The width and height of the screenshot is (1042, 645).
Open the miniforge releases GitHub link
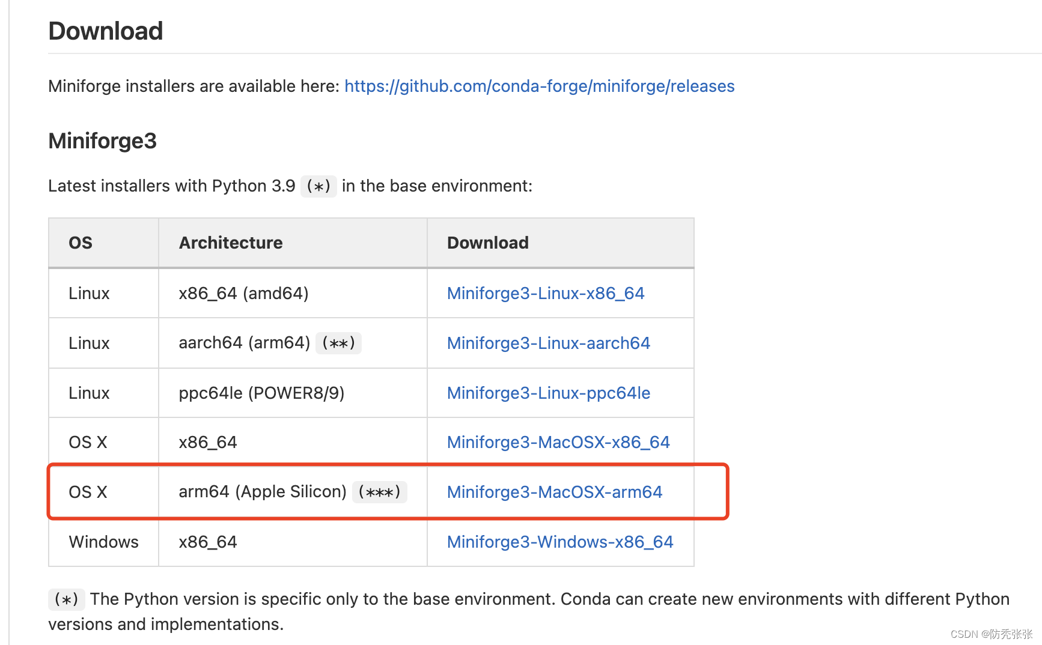coord(539,86)
